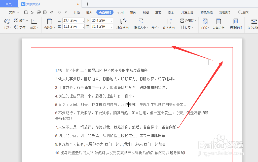Click line 1 text 把不忙不闲的工作做得出色
The width and height of the screenshot is (258, 162).
pyautogui.click(x=80, y=70)
